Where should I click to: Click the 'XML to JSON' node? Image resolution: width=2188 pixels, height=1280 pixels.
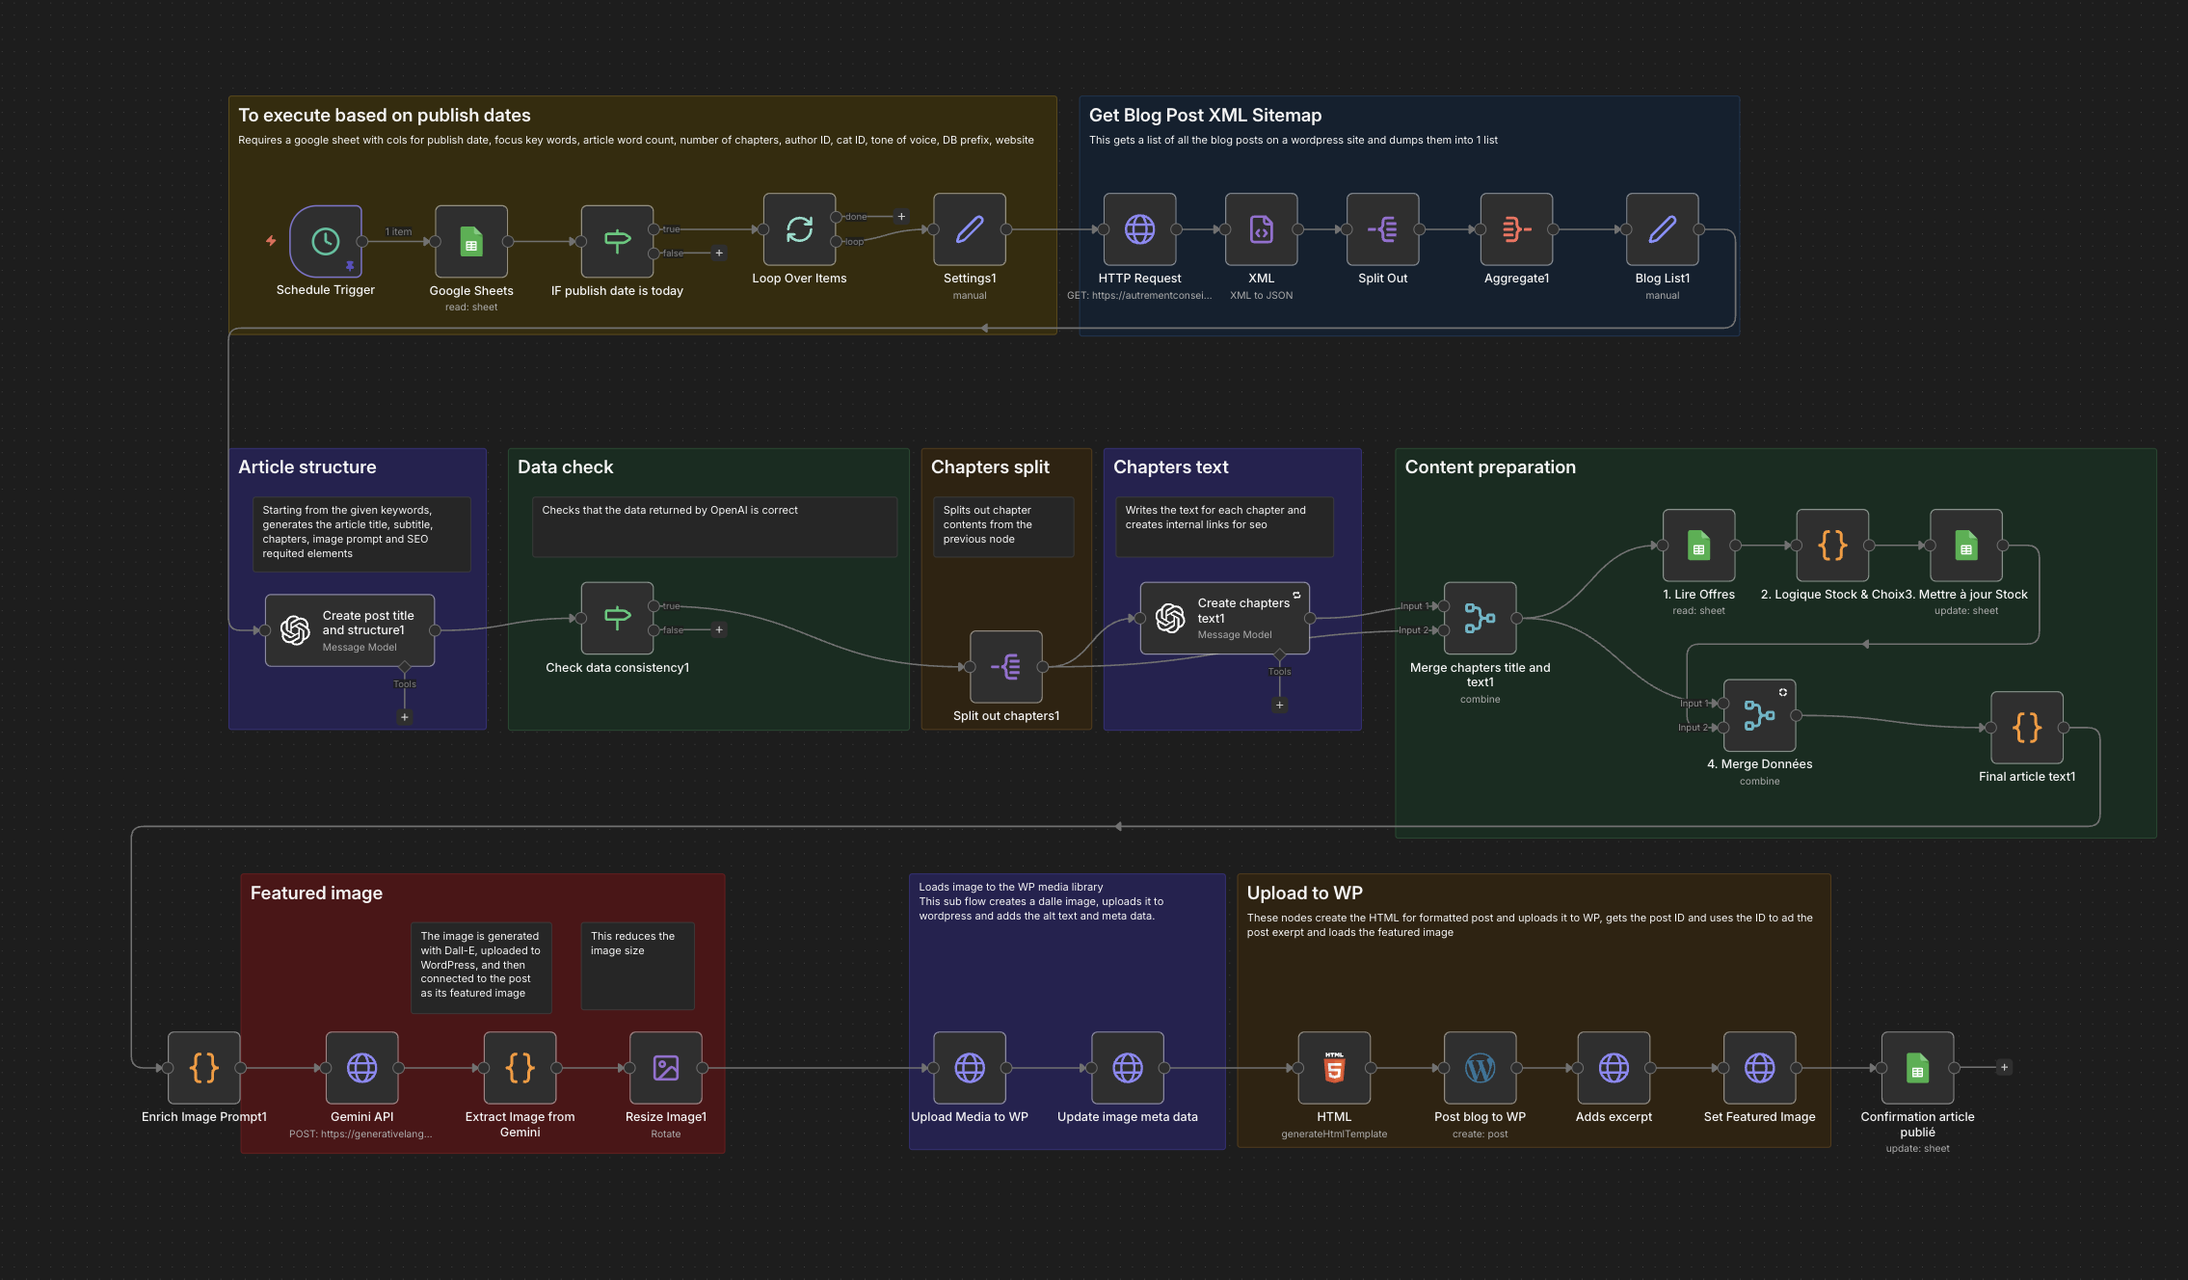click(1260, 230)
